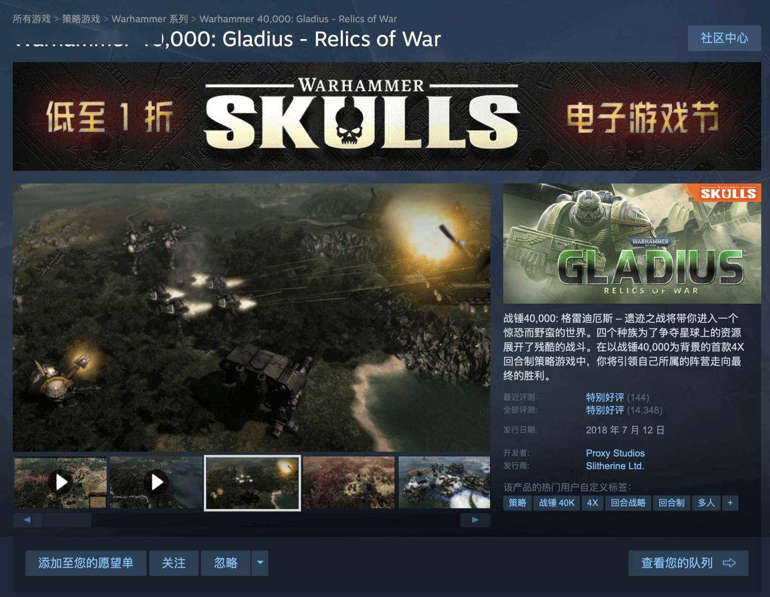This screenshot has width=770, height=597.
Task: Click the thumbnail strip scrollbar handle
Action: click(67, 520)
